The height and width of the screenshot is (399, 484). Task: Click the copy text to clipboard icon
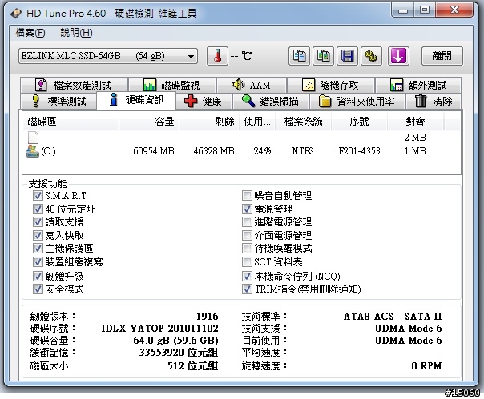(299, 56)
